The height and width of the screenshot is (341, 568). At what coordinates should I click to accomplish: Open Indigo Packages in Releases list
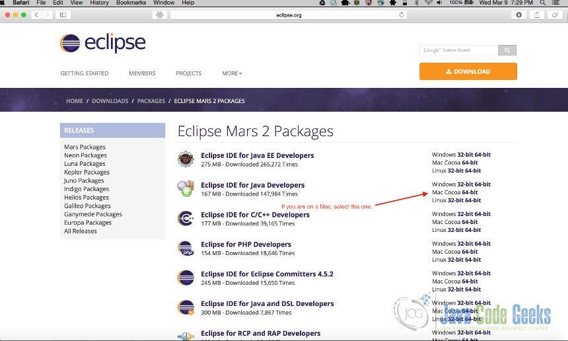tap(87, 189)
